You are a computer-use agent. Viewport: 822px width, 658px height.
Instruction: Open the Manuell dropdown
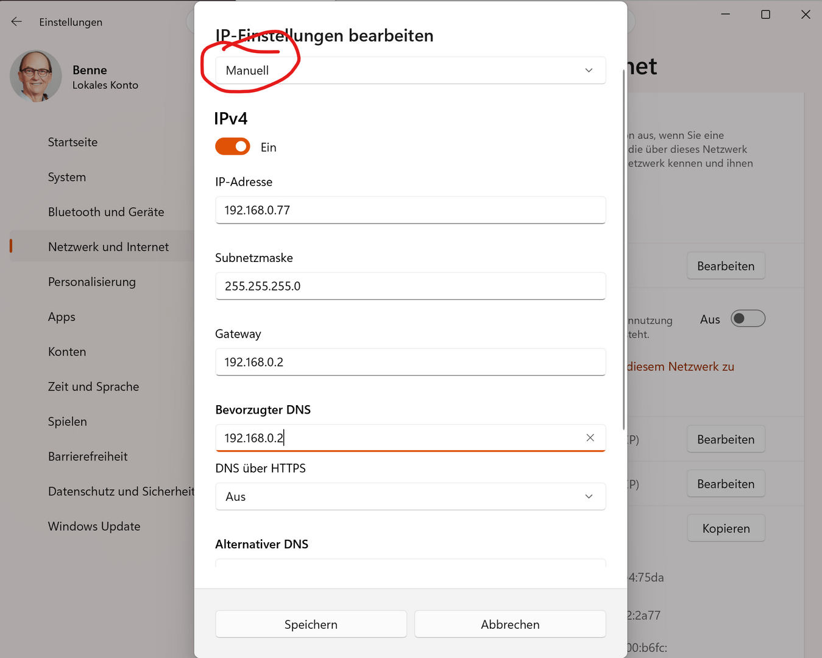410,71
